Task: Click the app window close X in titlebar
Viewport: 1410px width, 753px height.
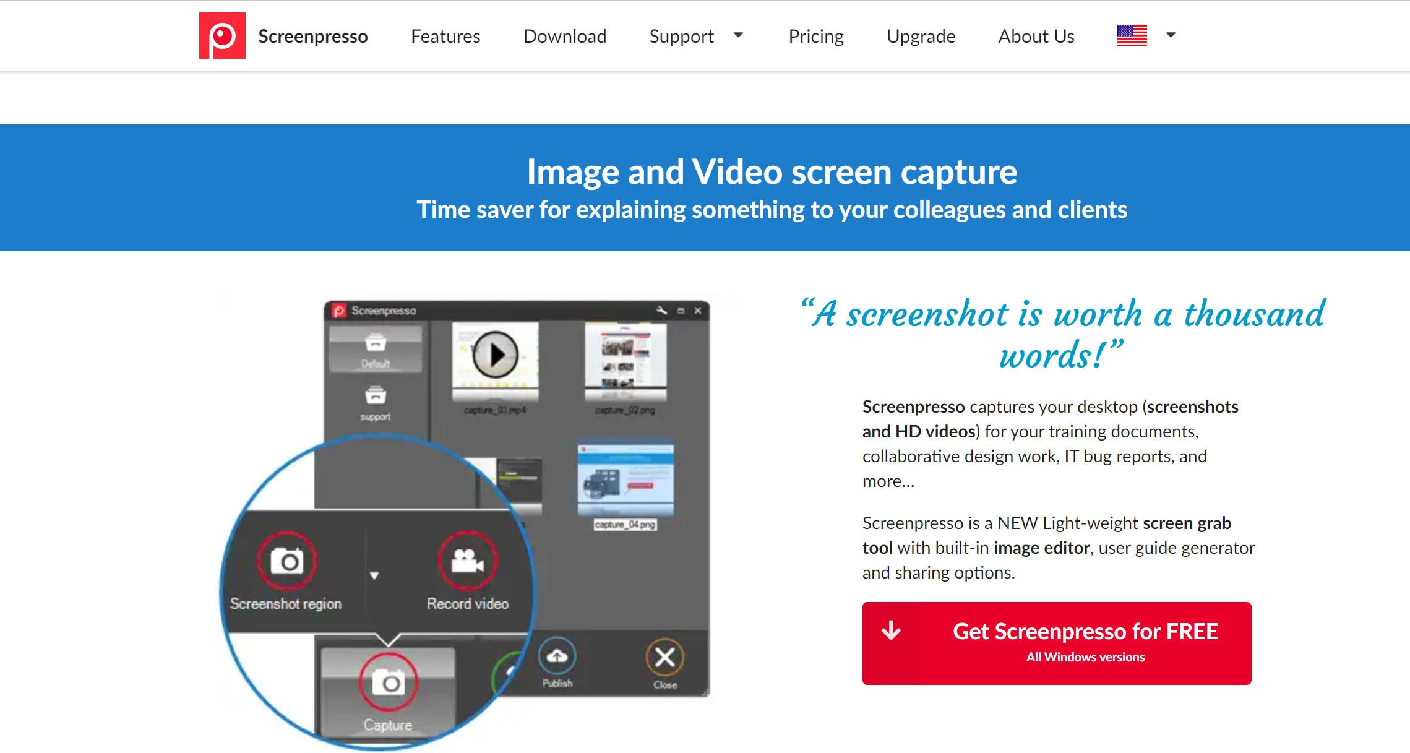Action: click(698, 311)
